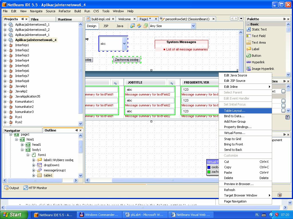The height and width of the screenshot is (219, 293).
Task: Click the red security shield tray icon
Action: tap(277, 215)
